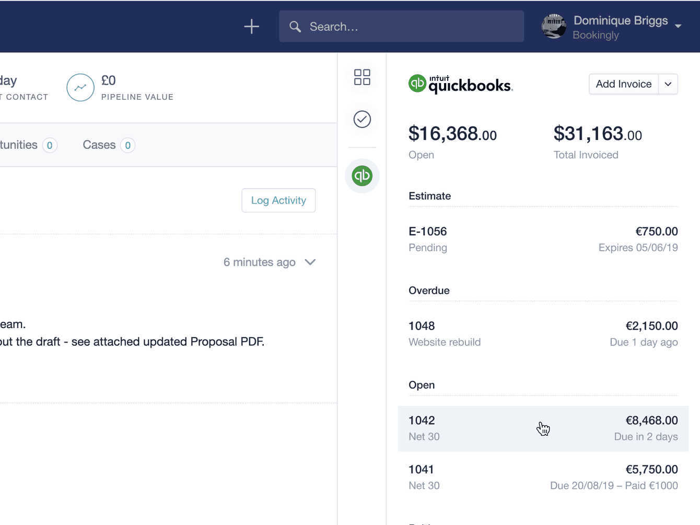The width and height of the screenshot is (700, 525).
Task: Click 'Expires 05/06/19' text
Action: point(638,248)
